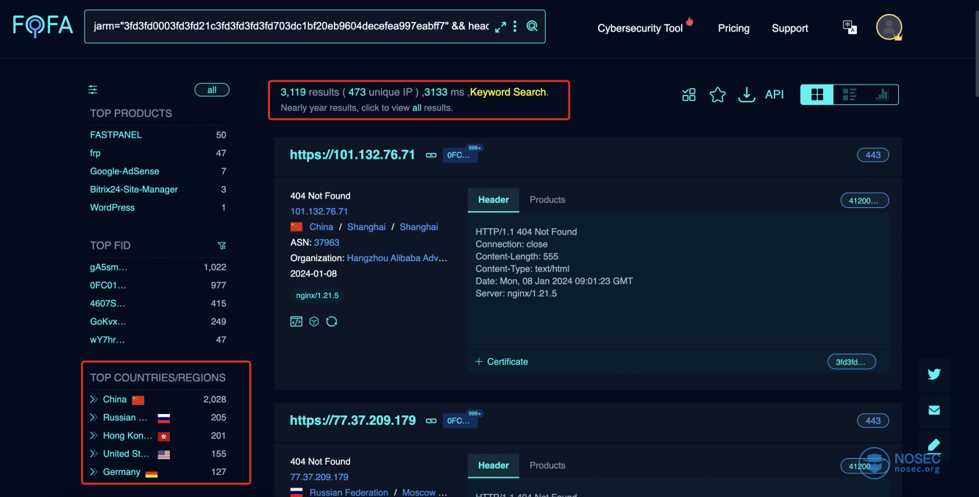Select Products tab for 77.37.209.179
This screenshot has width=979, height=497.
[x=547, y=465]
